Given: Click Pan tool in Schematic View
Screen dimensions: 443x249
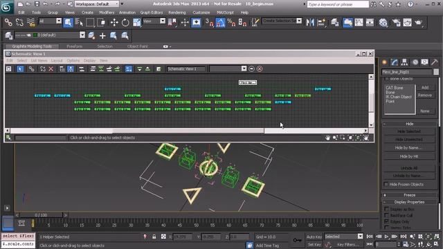Looking at the screenshot, I should [327, 138].
